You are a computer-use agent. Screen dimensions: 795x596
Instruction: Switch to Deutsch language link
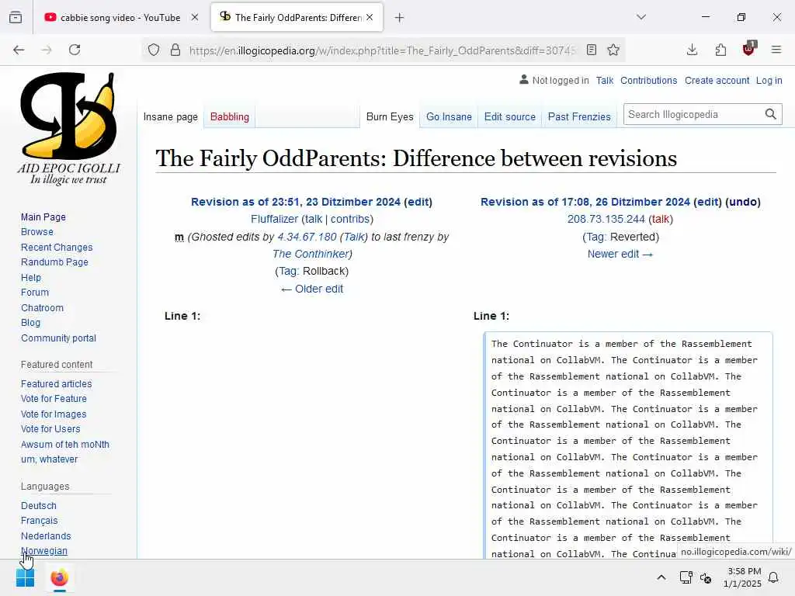tap(39, 506)
